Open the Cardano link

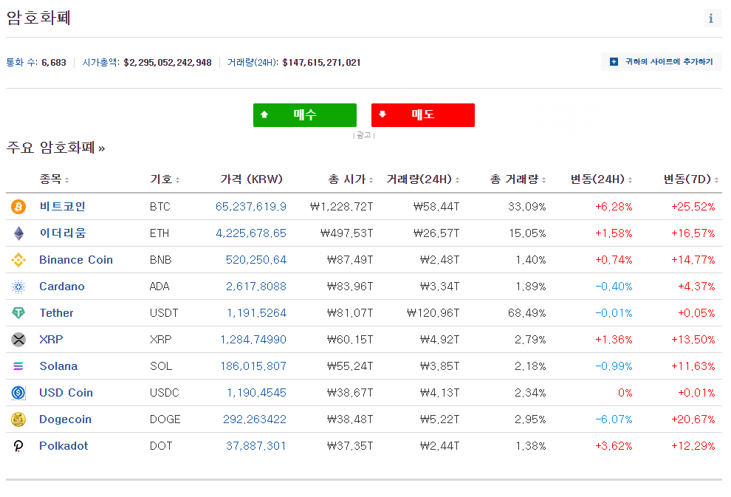pyautogui.click(x=62, y=287)
